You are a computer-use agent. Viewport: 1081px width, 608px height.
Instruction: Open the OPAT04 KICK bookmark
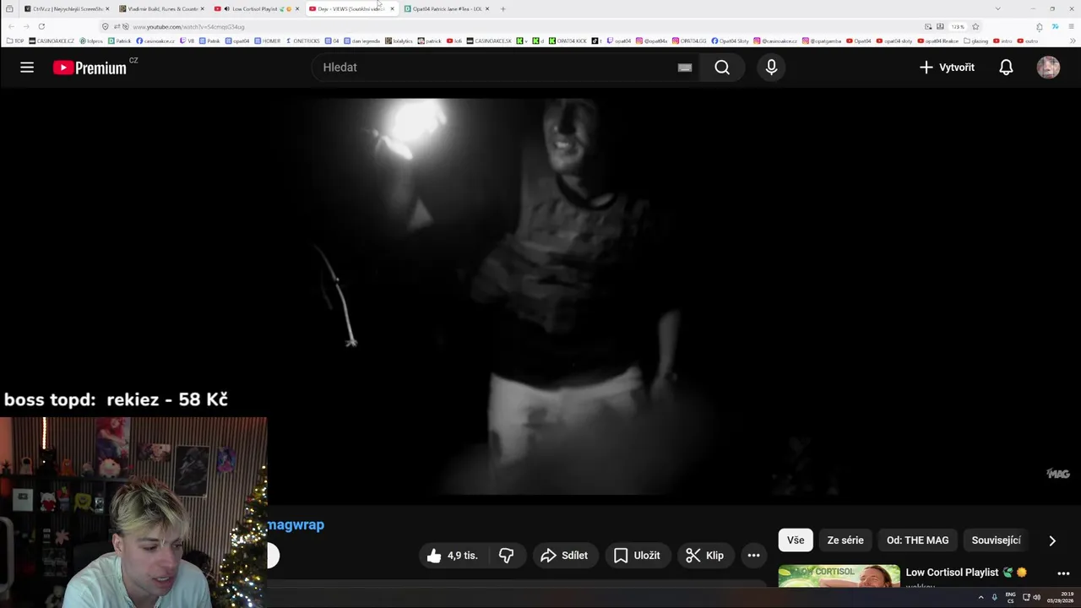click(x=568, y=41)
